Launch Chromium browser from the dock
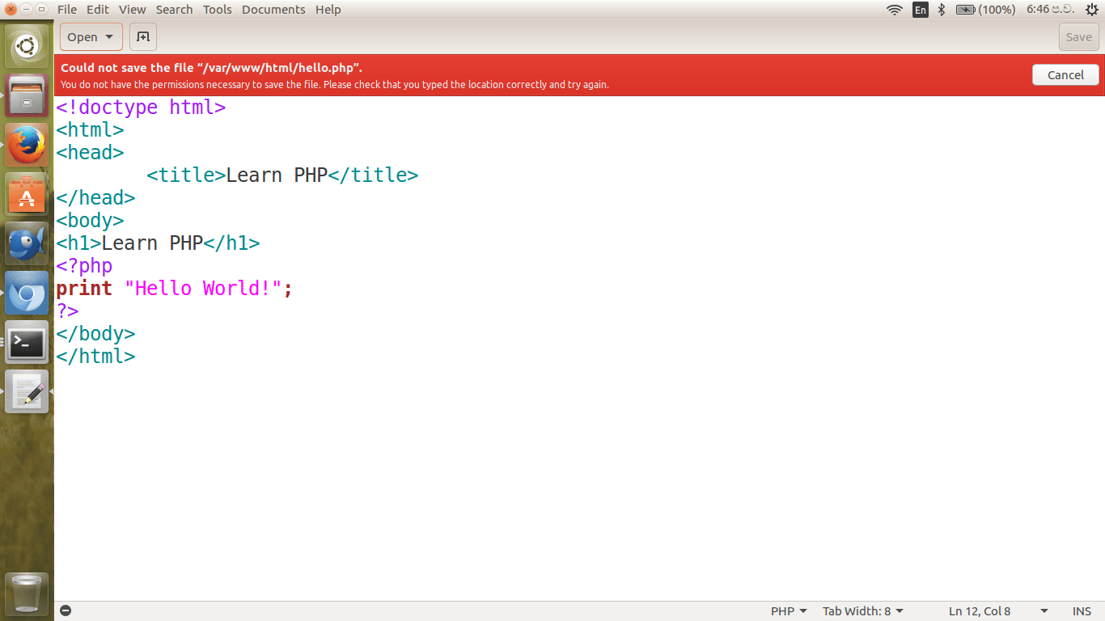1105x621 pixels. [x=27, y=294]
